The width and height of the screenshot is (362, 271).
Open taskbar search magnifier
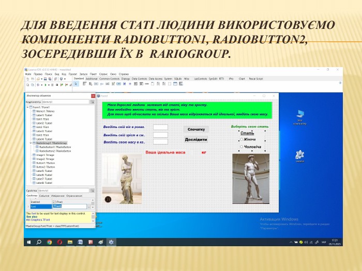39,242
